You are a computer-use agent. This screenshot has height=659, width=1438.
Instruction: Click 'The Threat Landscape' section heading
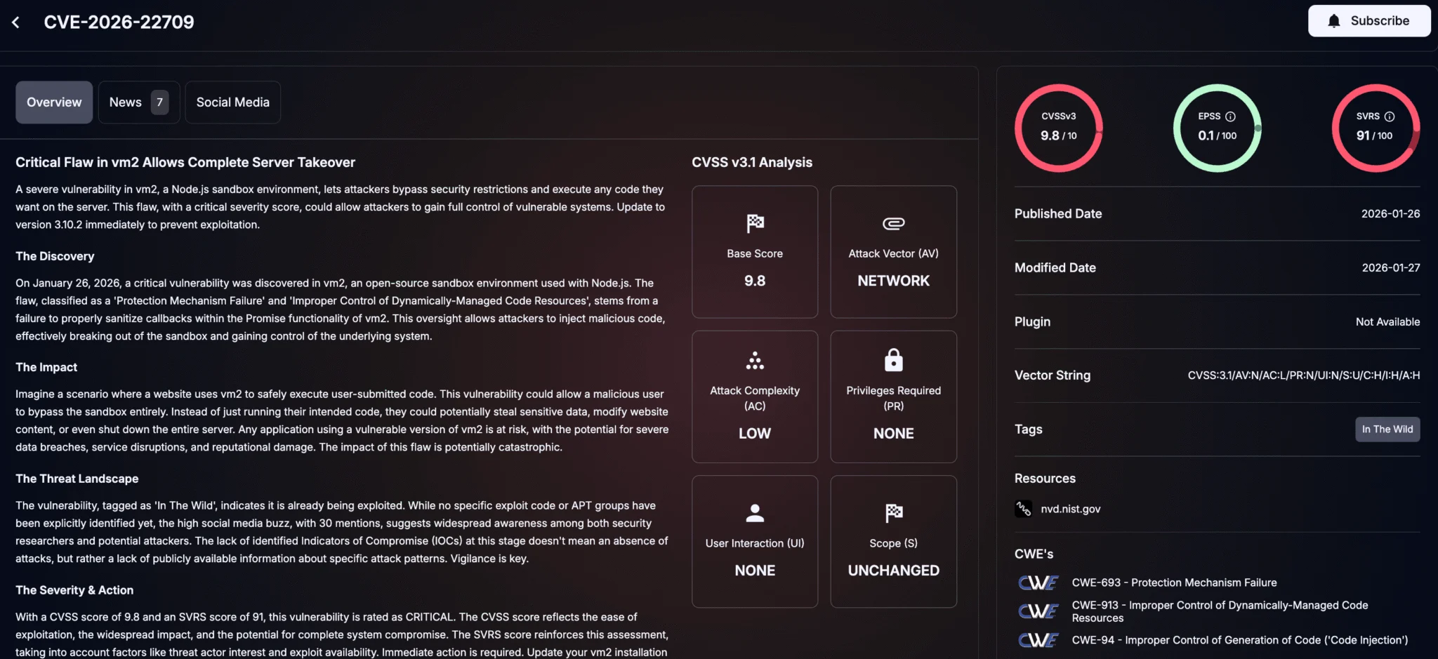click(x=77, y=479)
